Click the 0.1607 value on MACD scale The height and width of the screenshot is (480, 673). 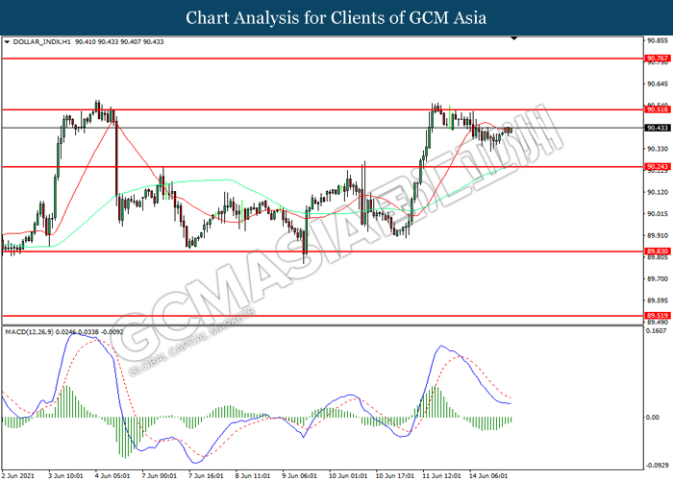[657, 331]
